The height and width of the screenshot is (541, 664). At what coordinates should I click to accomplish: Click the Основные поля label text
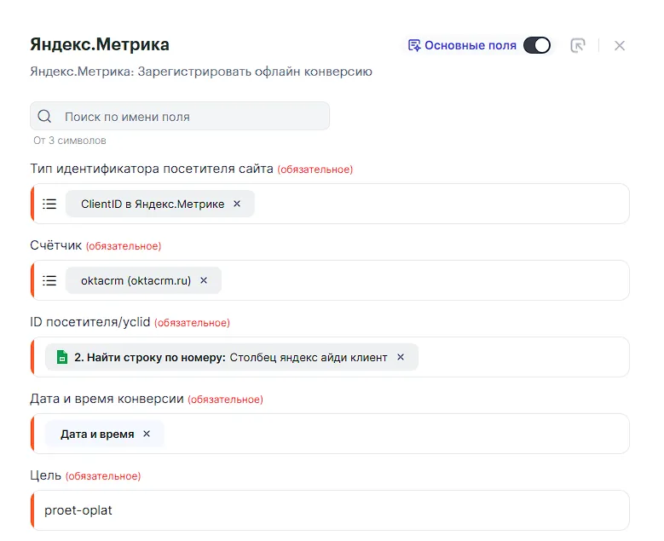471,45
